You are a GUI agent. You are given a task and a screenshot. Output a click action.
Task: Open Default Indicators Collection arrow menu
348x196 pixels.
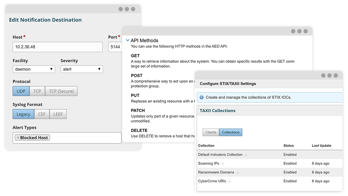tap(246, 155)
